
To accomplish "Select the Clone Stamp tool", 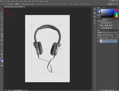I will point(2,29).
